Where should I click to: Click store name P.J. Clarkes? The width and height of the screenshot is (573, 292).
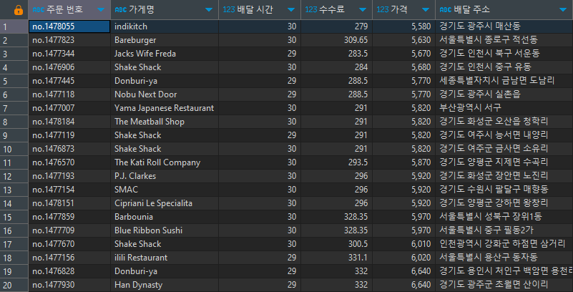tap(135, 176)
